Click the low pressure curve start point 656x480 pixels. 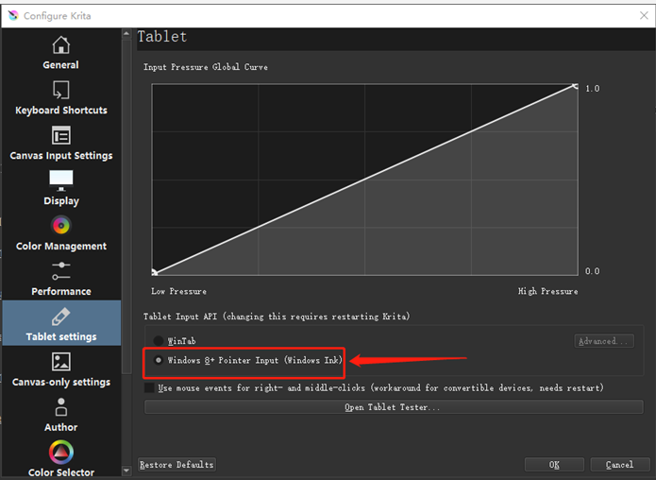[155, 273]
